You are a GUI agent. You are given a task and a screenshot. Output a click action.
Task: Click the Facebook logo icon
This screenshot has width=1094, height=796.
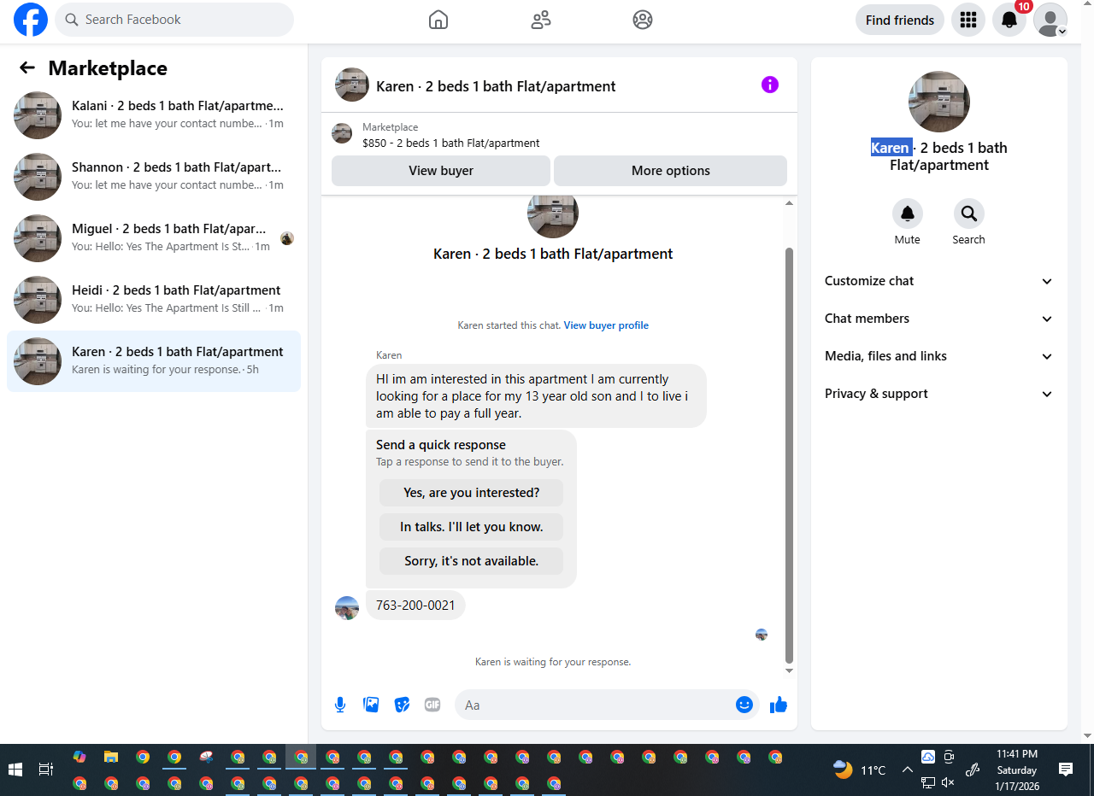[x=31, y=20]
